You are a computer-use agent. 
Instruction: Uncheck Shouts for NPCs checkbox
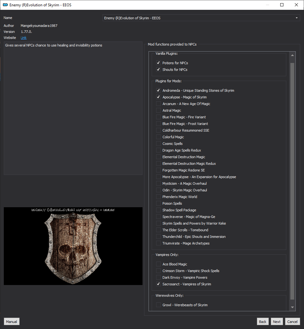[x=158, y=70]
